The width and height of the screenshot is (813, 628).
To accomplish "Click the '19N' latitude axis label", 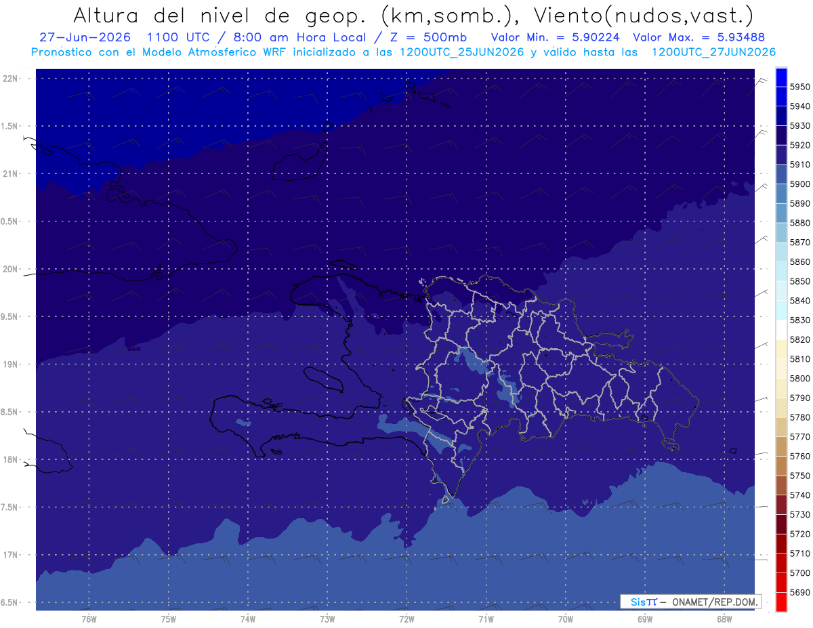I will point(10,364).
